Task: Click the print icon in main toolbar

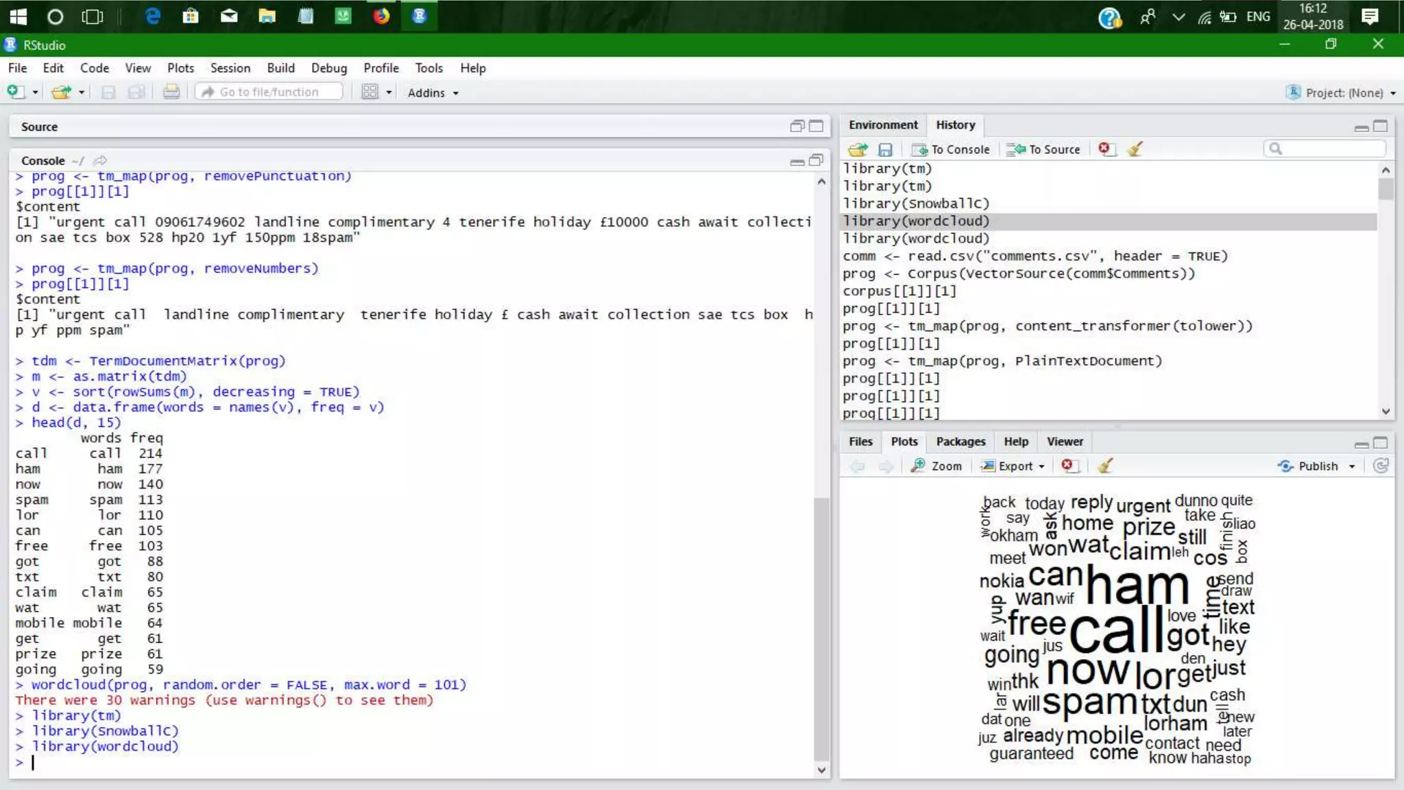Action: pyautogui.click(x=171, y=92)
